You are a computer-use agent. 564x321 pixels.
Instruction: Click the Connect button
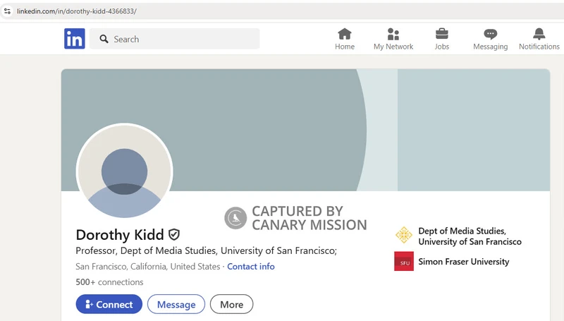(x=109, y=305)
